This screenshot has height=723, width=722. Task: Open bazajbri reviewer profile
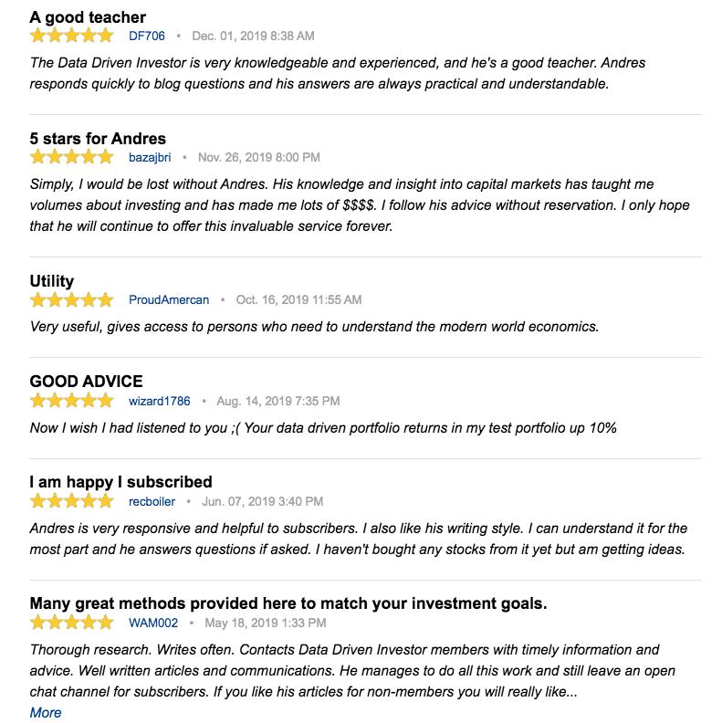(x=150, y=157)
